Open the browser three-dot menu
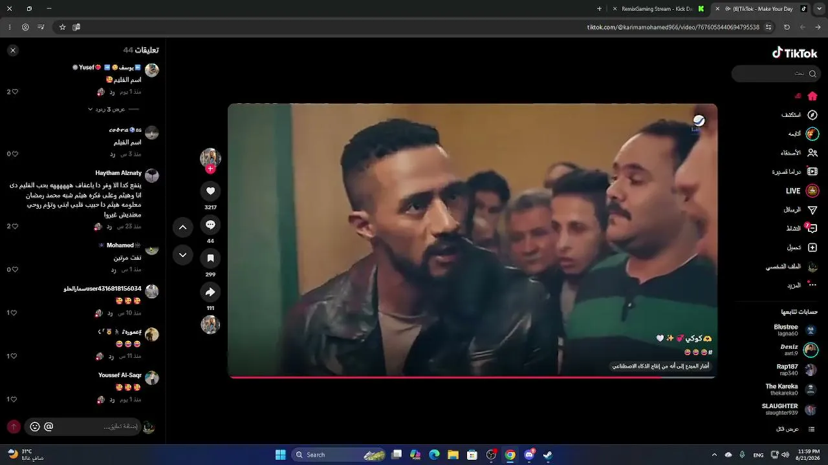 [9, 27]
